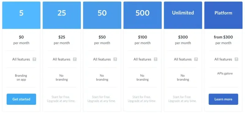Click help icon beside $0 plan's All features
This screenshot has height=114, width=245.
tap(34, 59)
